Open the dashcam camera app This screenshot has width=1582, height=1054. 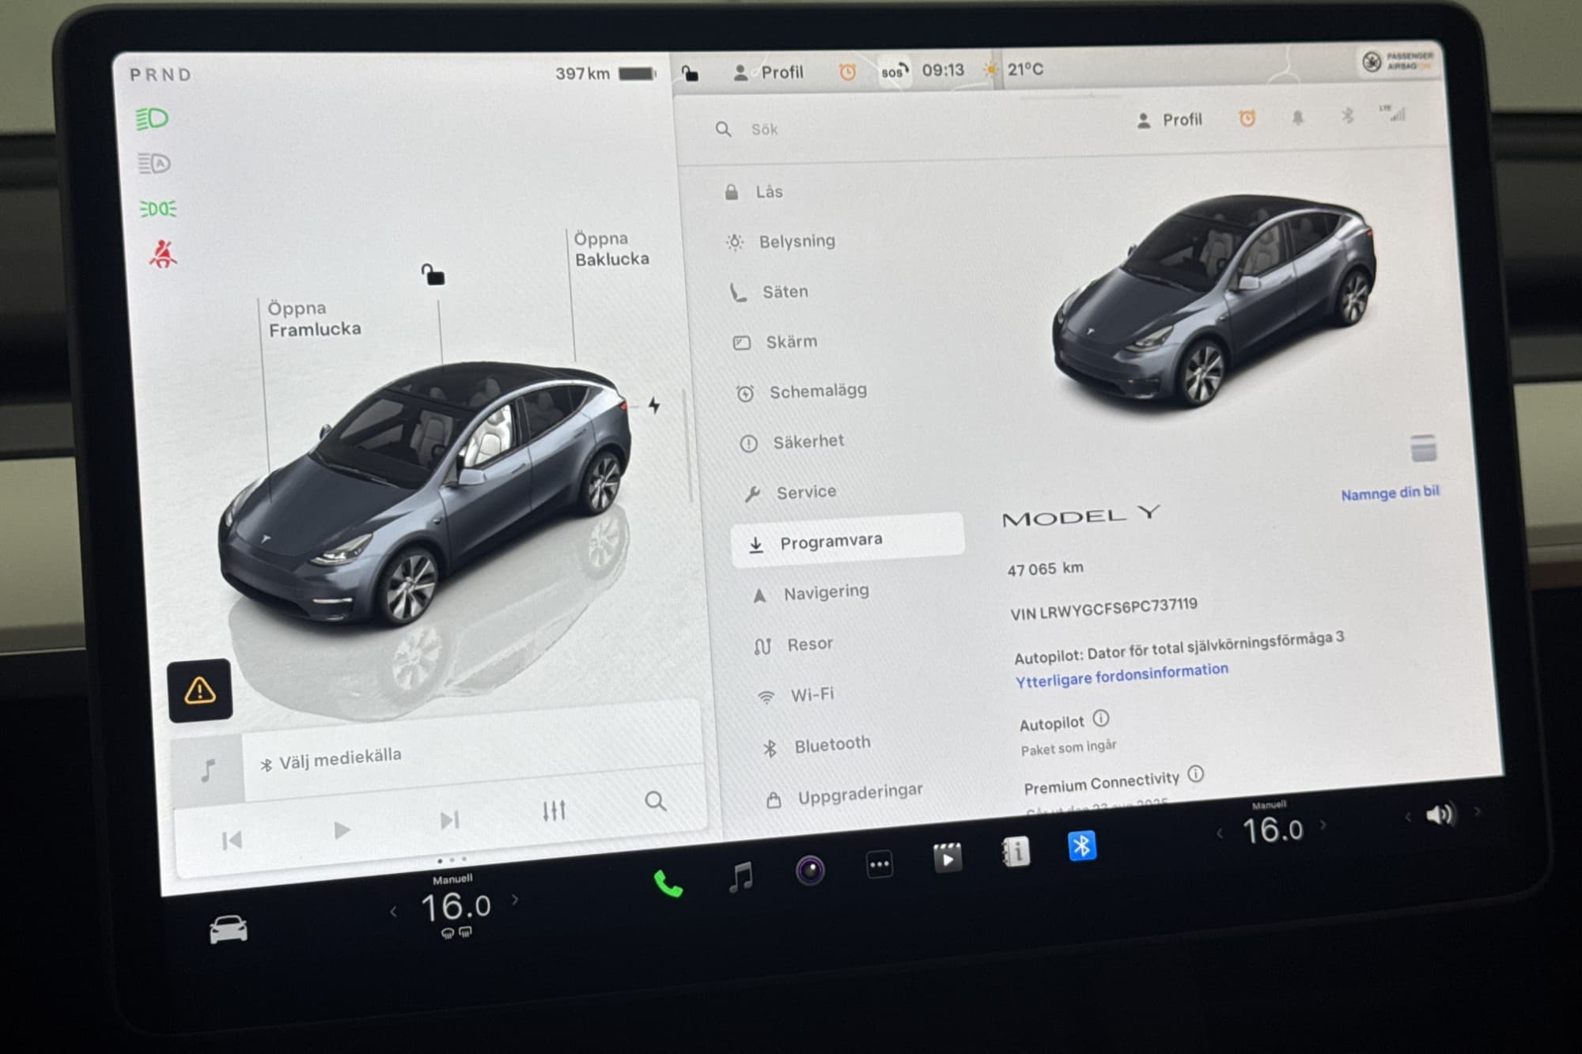click(x=810, y=871)
